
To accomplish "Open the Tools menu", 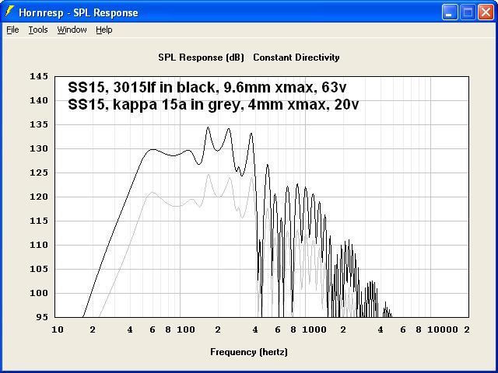I will point(38,30).
